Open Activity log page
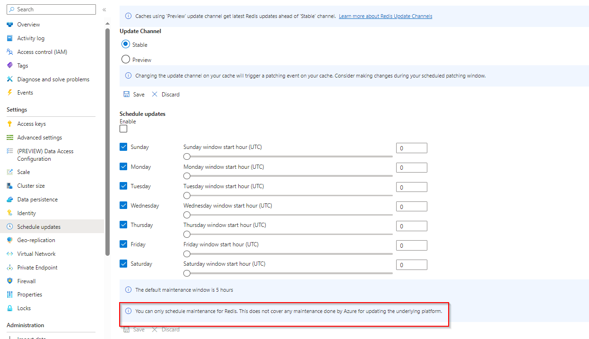 (x=52, y=38)
